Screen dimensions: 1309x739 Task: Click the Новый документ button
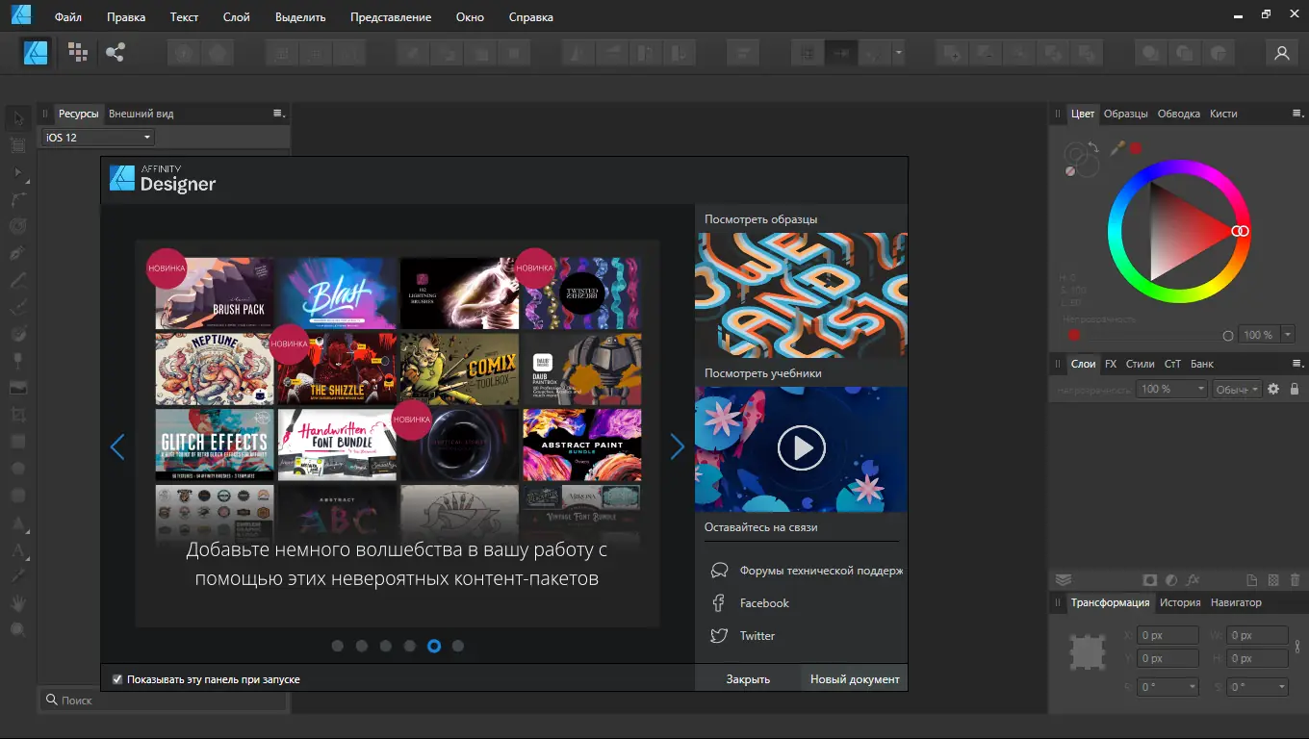(x=854, y=678)
